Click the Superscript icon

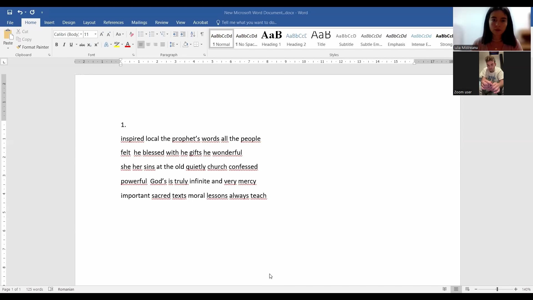pos(97,45)
